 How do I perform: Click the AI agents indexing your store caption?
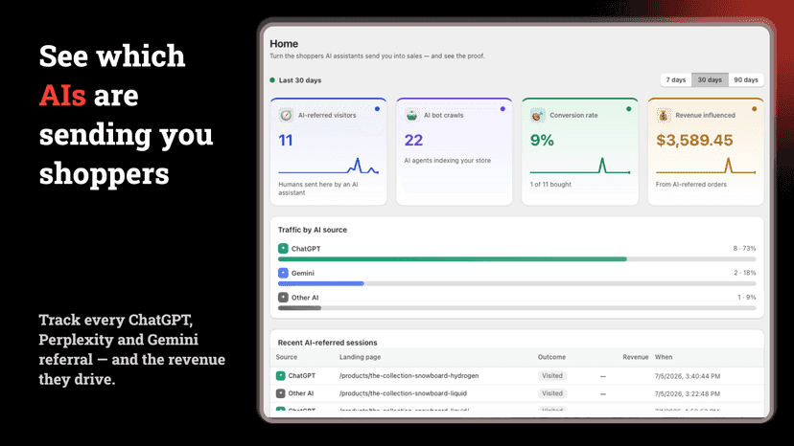(x=447, y=160)
